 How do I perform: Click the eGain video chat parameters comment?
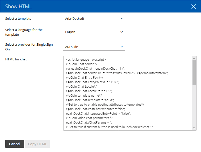(x=89, y=118)
